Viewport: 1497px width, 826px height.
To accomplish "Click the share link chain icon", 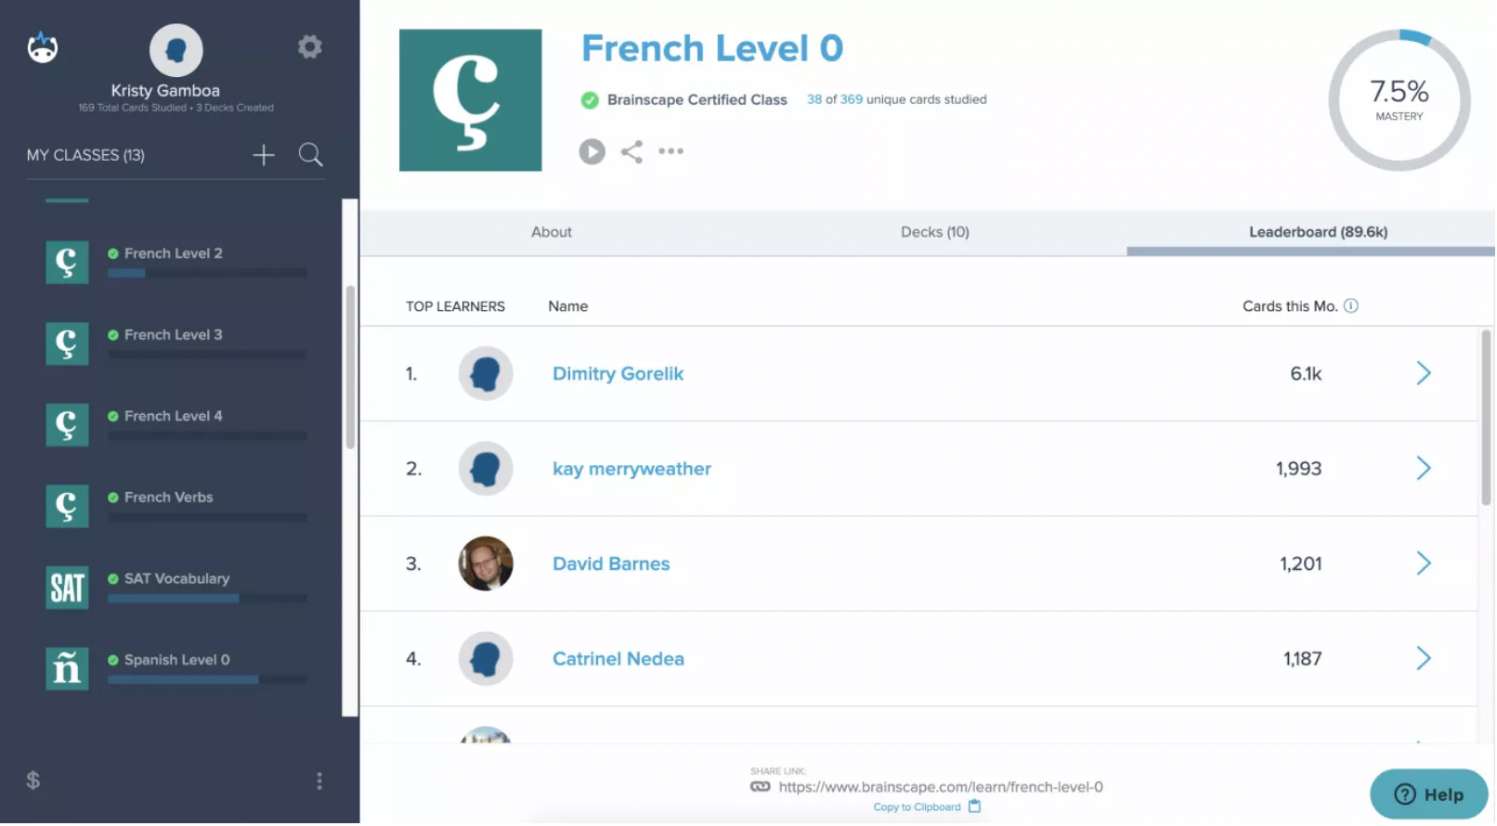I will [760, 788].
